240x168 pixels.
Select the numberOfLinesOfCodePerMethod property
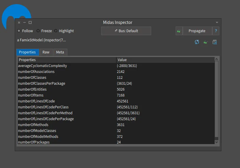pyautogui.click(x=45, y=113)
